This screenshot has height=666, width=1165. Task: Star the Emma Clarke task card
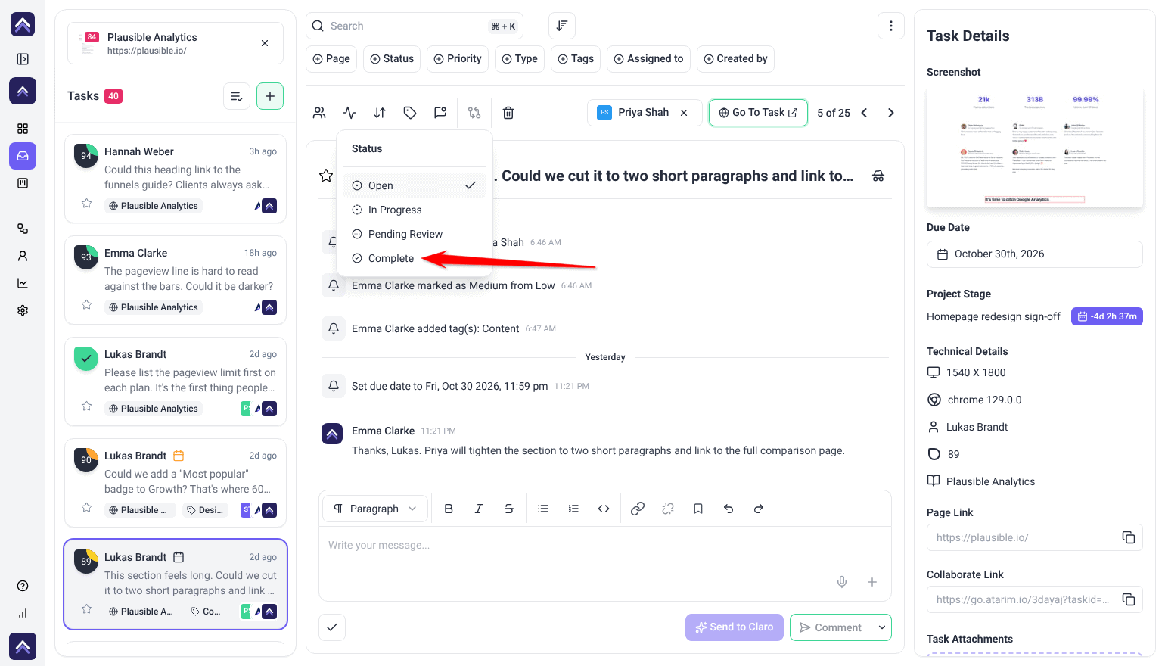[87, 305]
